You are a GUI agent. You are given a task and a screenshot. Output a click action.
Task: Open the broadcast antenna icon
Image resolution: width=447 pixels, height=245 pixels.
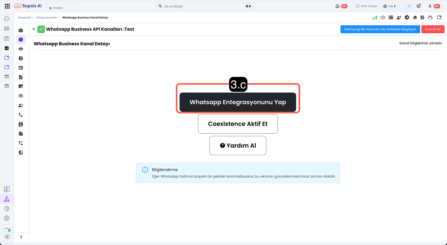tap(21, 96)
